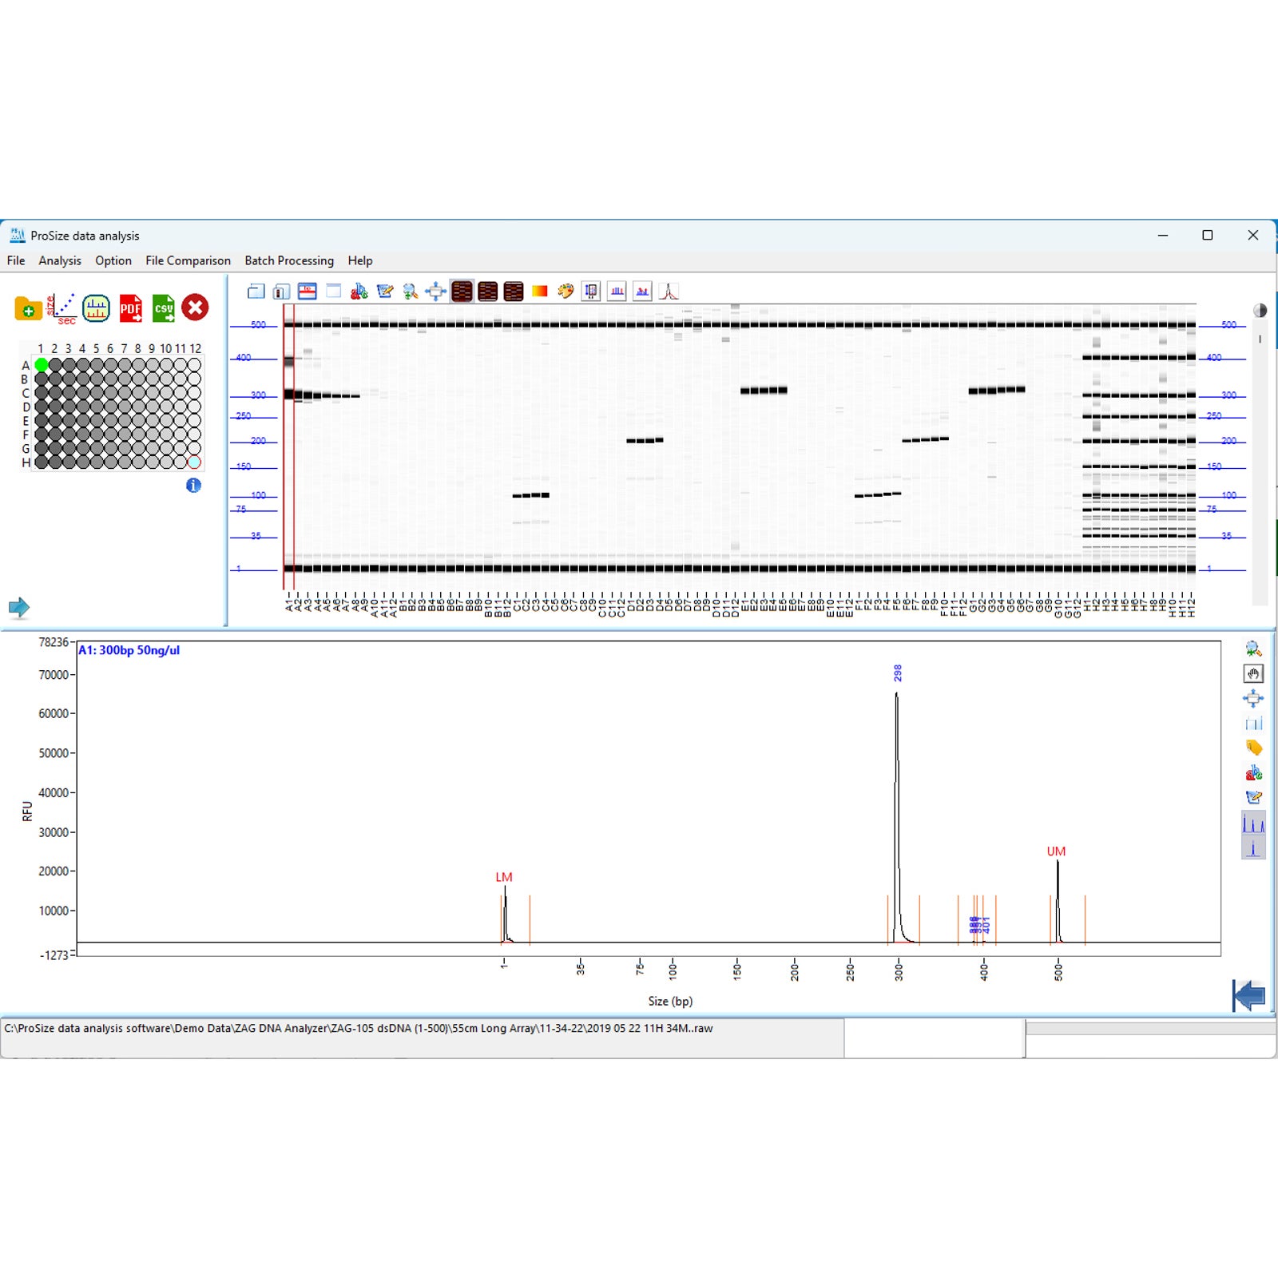Screen dimensions: 1278x1278
Task: Click the electropherogram zoom magnifier icon
Action: pyautogui.click(x=1253, y=649)
